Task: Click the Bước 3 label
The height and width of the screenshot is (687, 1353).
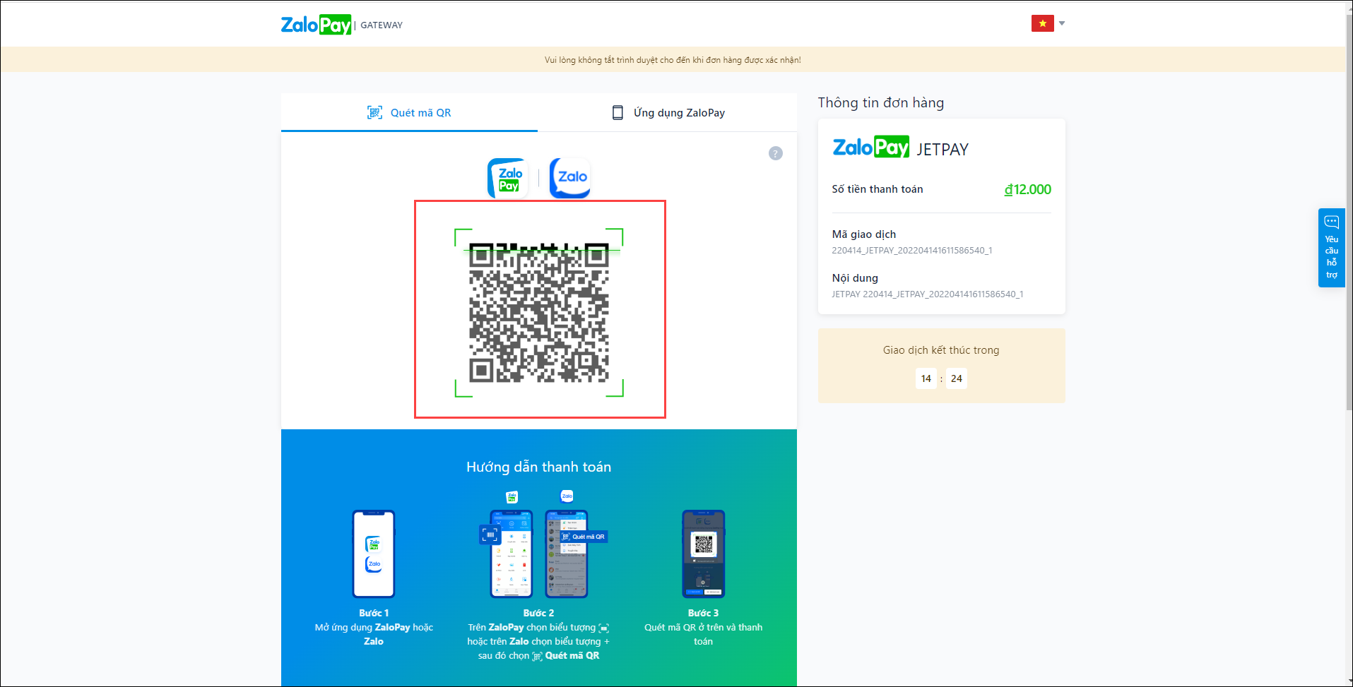Action: click(x=704, y=613)
